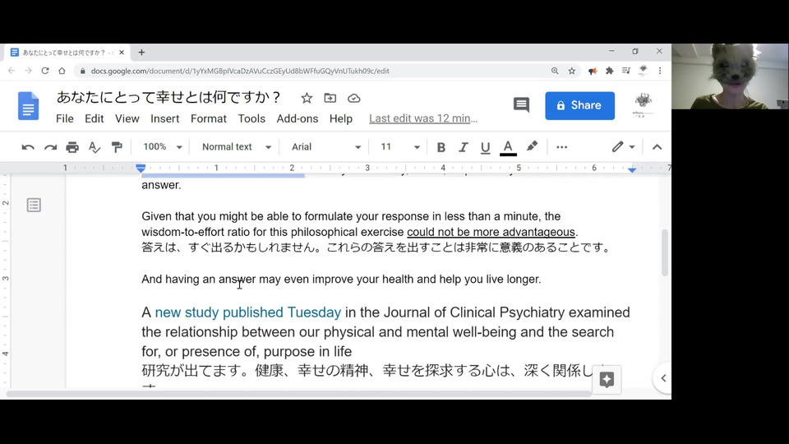Image resolution: width=789 pixels, height=444 pixels.
Task: Click the document title field
Action: pyautogui.click(x=168, y=97)
